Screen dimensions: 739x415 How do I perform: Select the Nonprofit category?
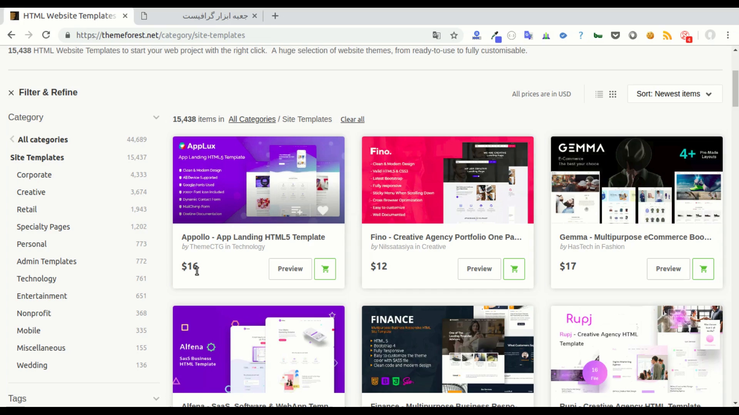33,313
